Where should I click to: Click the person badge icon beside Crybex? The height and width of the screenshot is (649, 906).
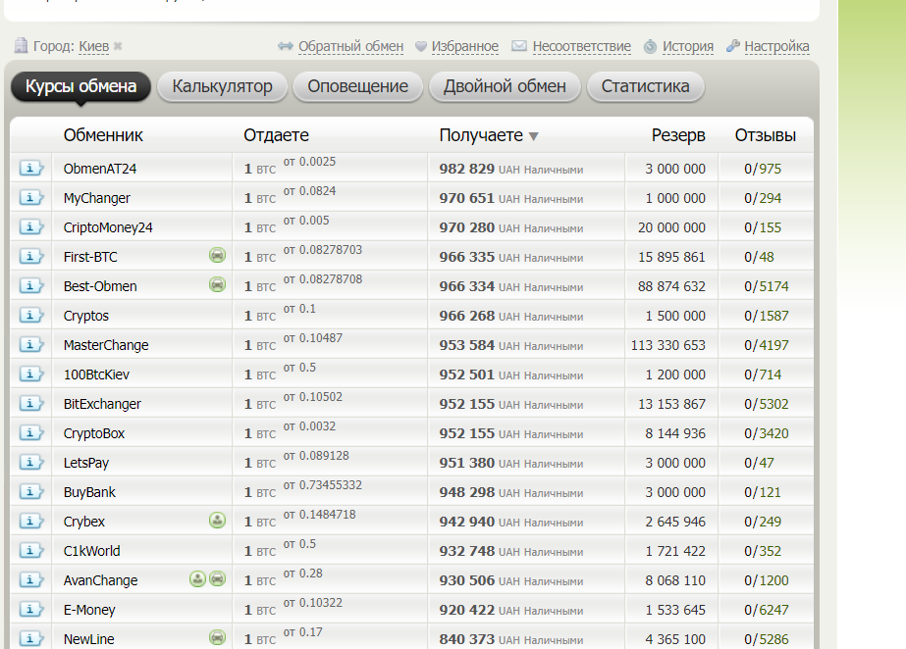pyautogui.click(x=217, y=520)
